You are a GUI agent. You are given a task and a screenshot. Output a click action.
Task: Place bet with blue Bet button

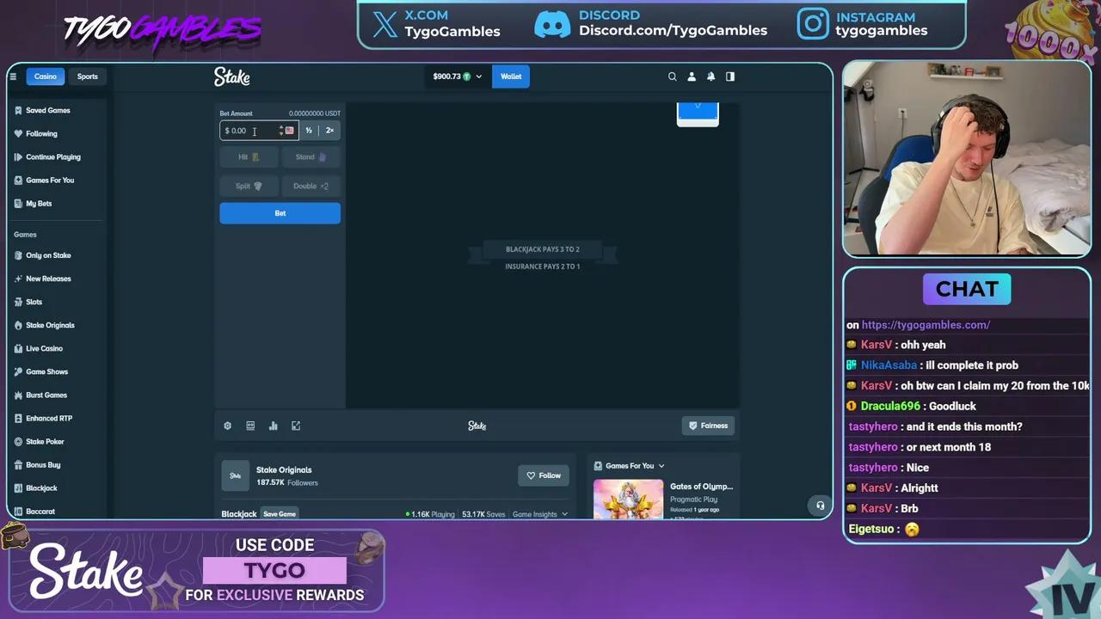coord(280,213)
